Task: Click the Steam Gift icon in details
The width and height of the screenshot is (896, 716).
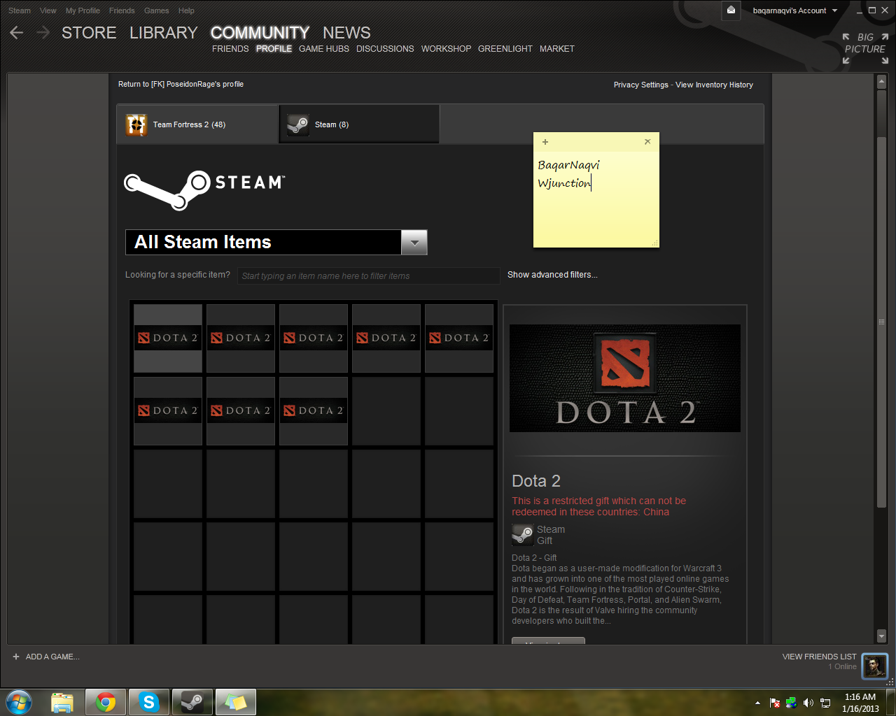Action: point(522,535)
